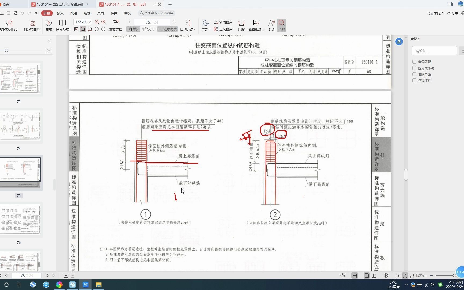Open the 123% zoom dropdown in status bar
Screen dimensions: 464x290
click(x=426, y=275)
